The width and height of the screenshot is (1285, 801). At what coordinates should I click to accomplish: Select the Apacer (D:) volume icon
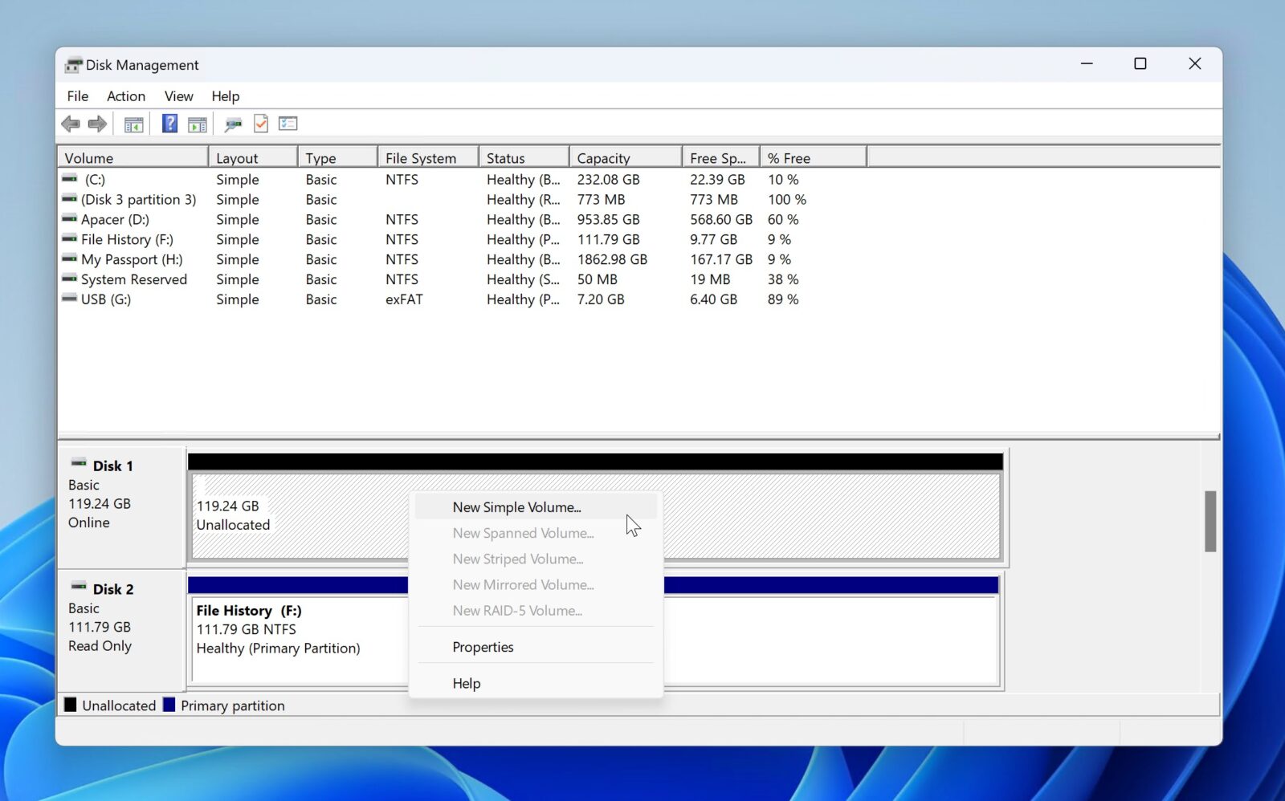point(69,219)
